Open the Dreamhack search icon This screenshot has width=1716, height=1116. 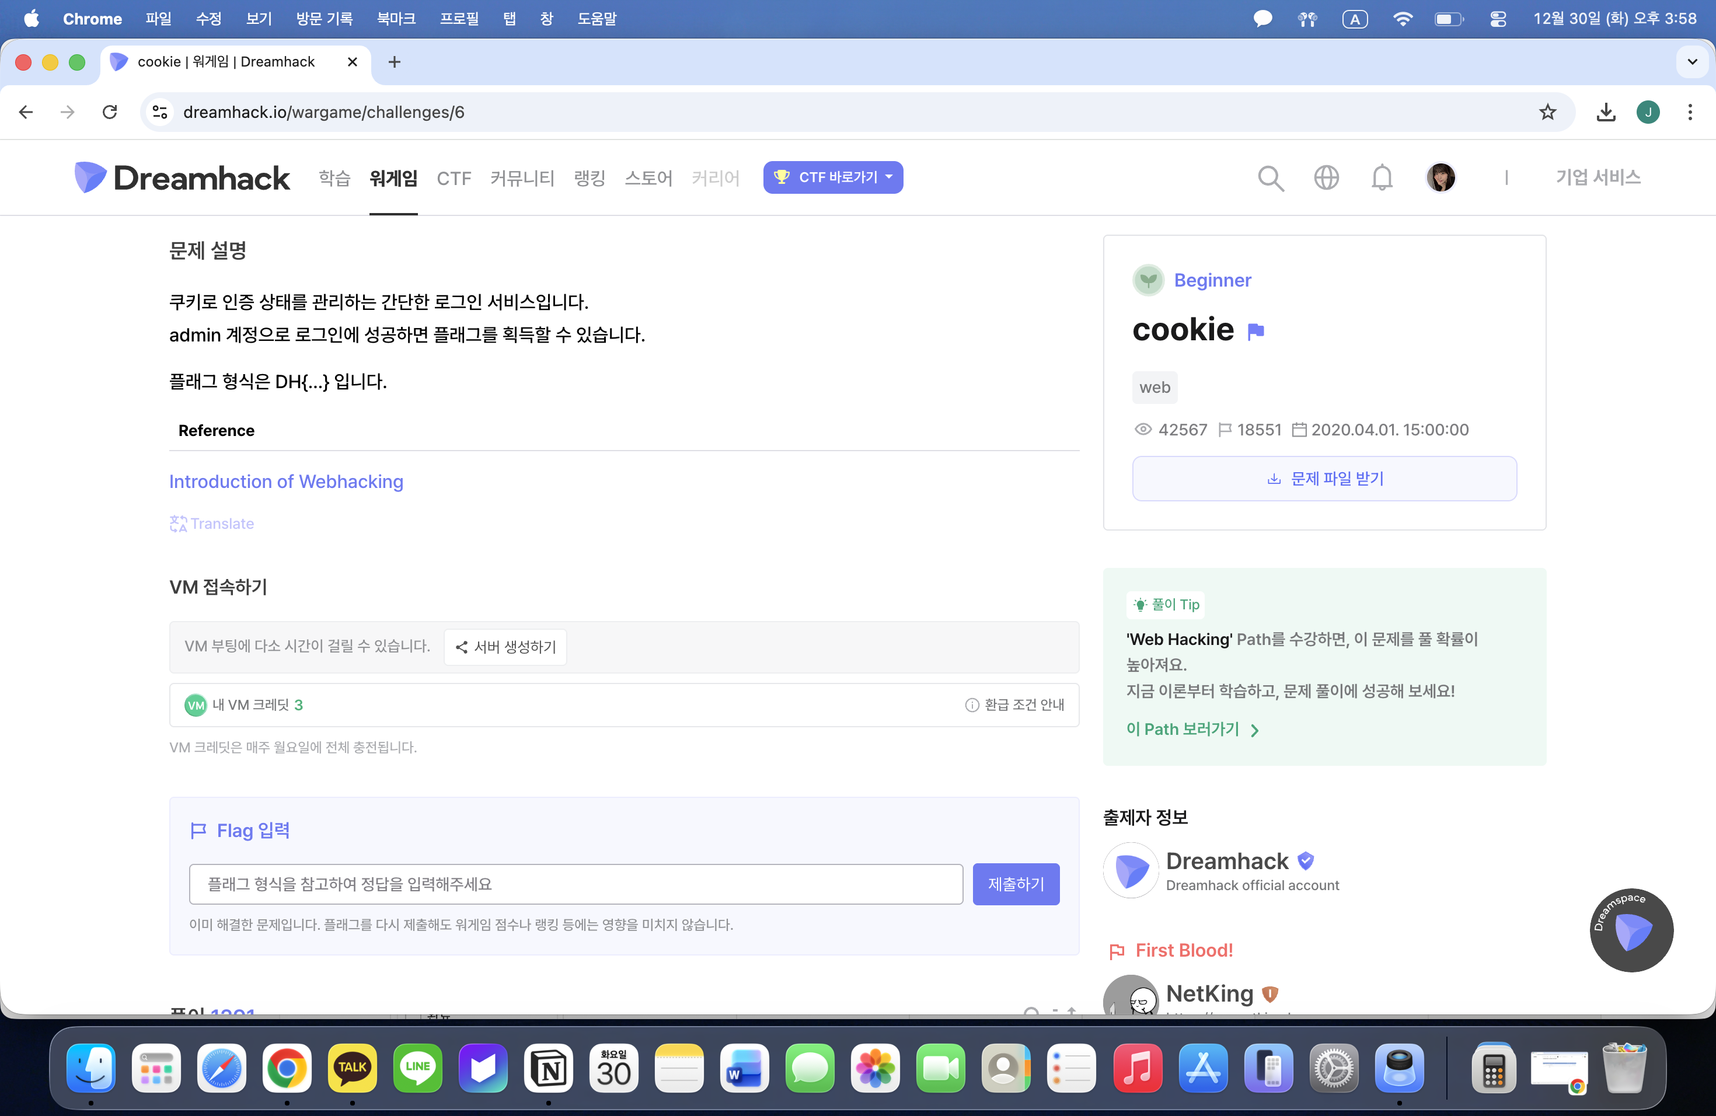(x=1271, y=177)
